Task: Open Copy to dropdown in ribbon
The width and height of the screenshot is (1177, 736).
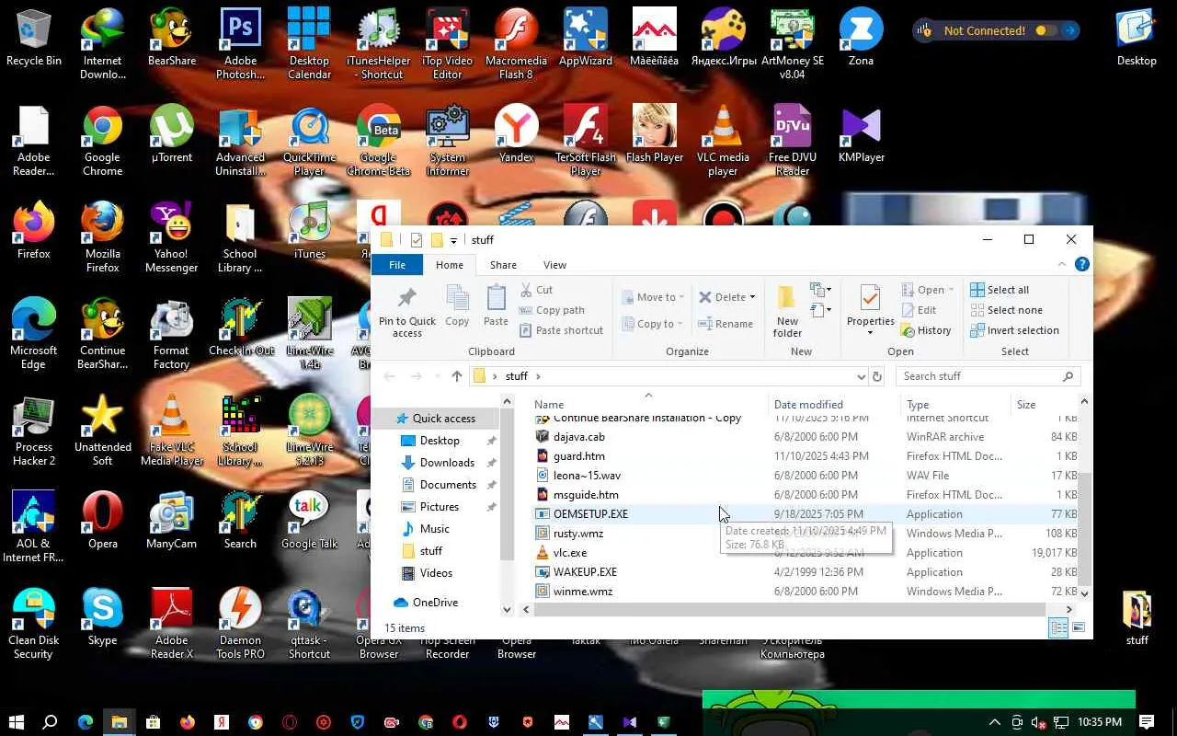Action: coord(652,324)
